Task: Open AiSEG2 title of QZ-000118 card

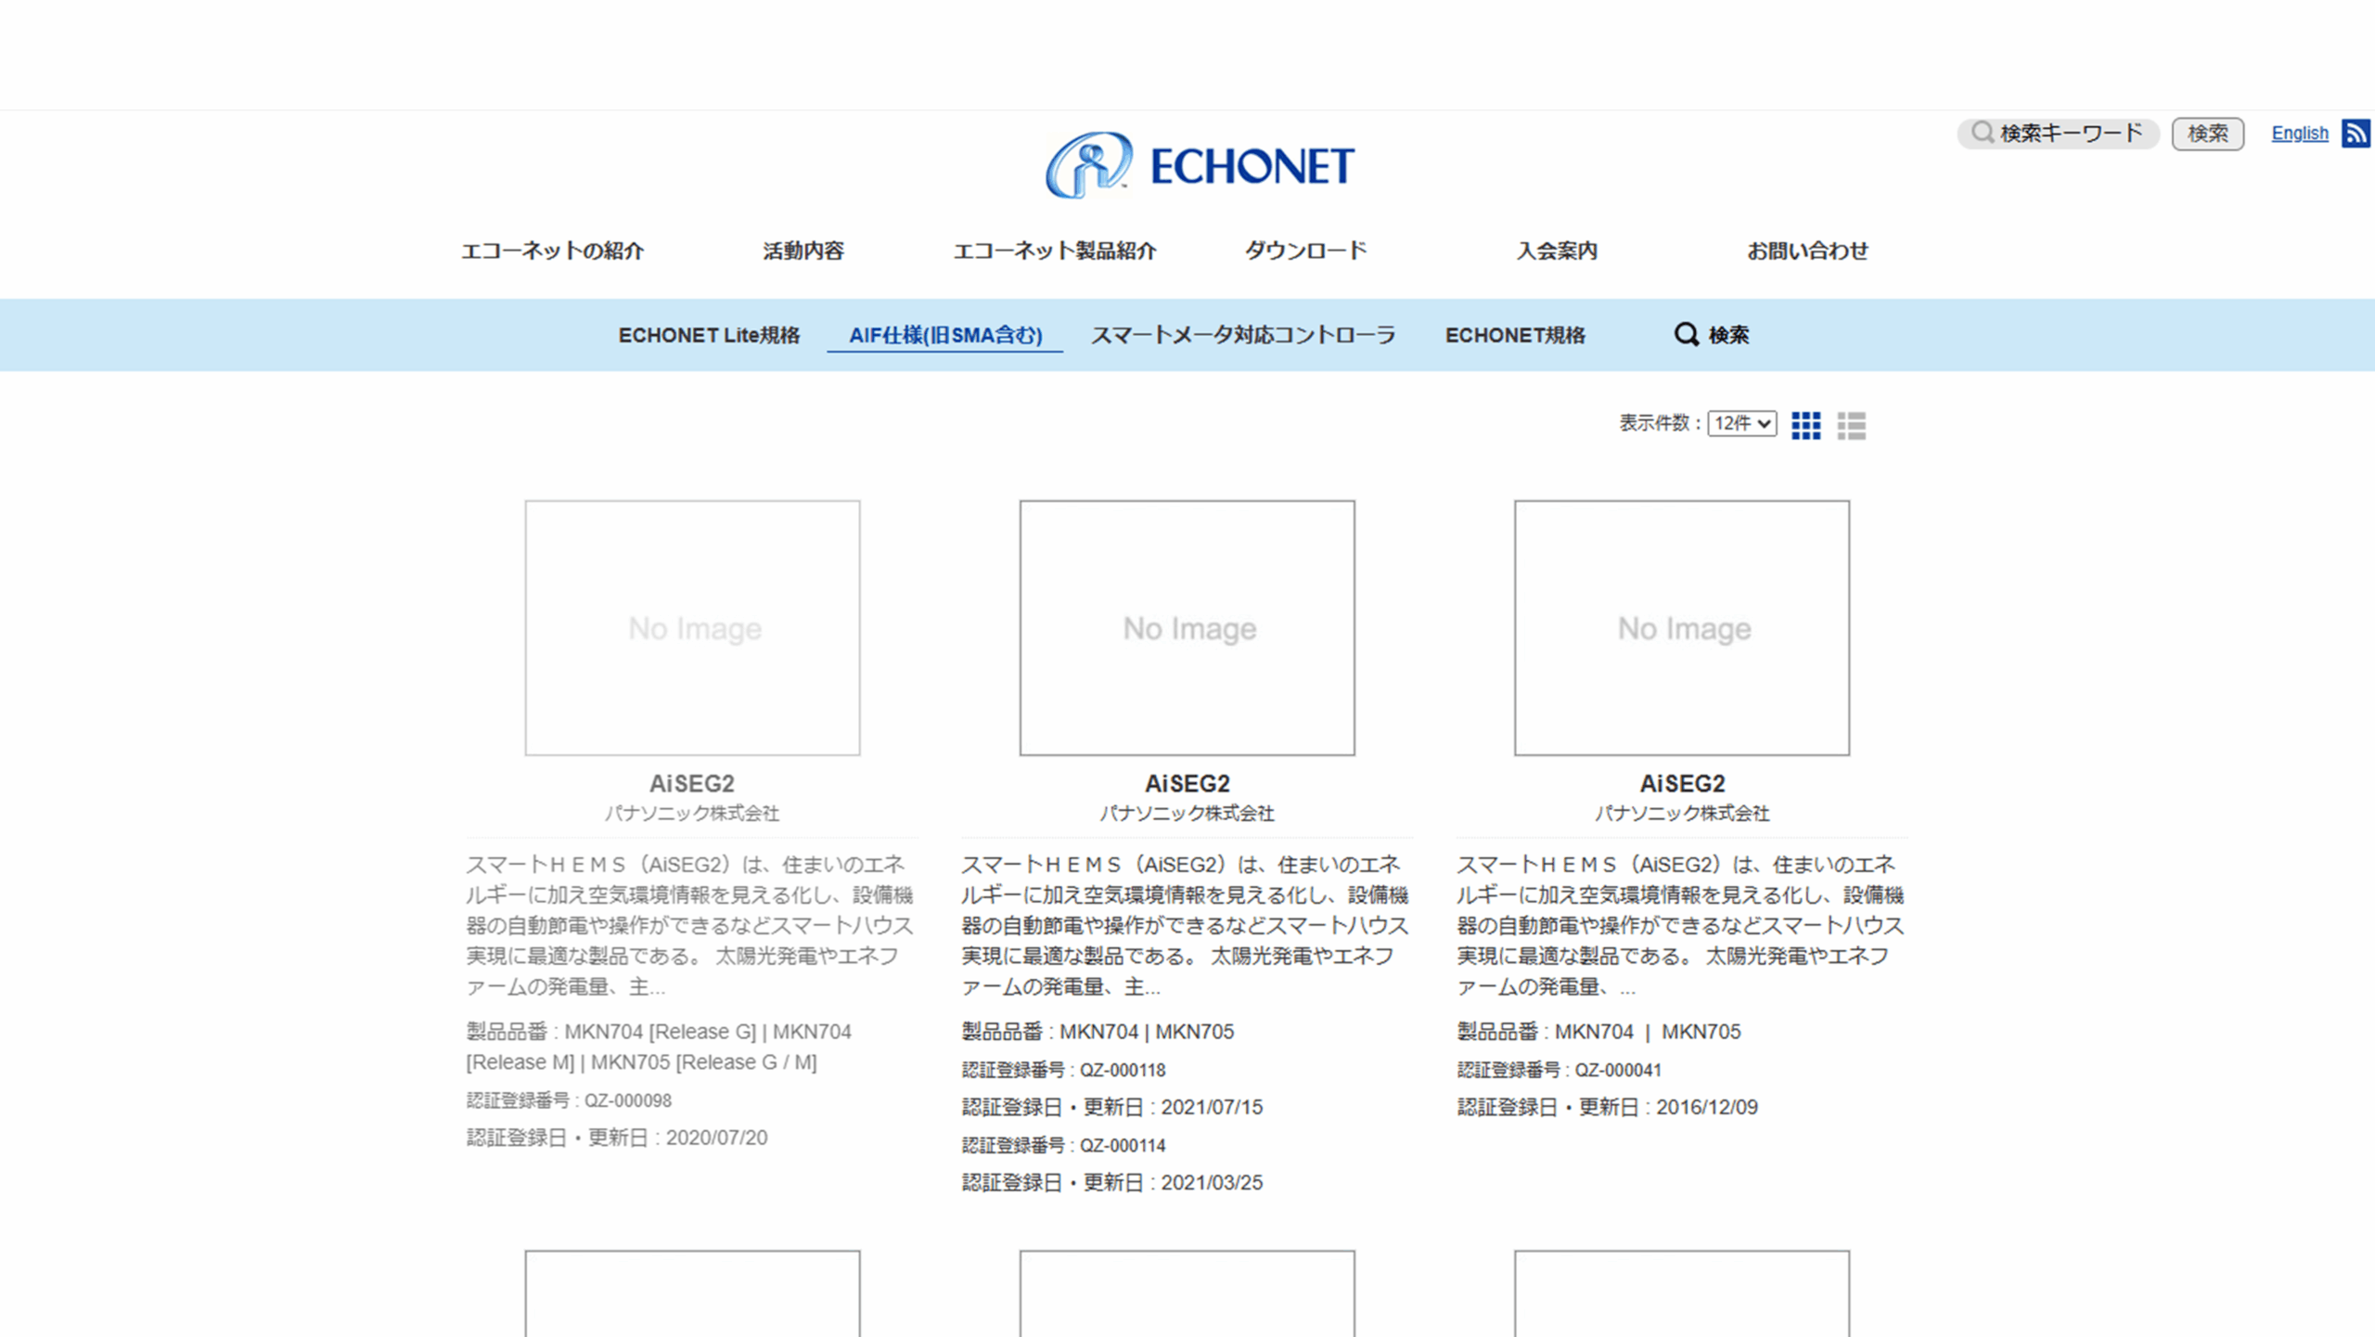Action: 1187,784
